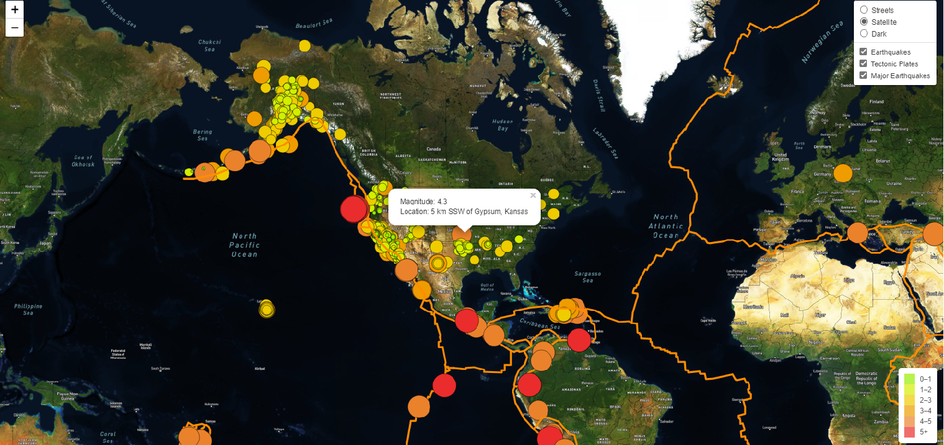Screen dimensions: 944x445
Task: Uncheck the Earthquakes layer
Action: coord(863,52)
